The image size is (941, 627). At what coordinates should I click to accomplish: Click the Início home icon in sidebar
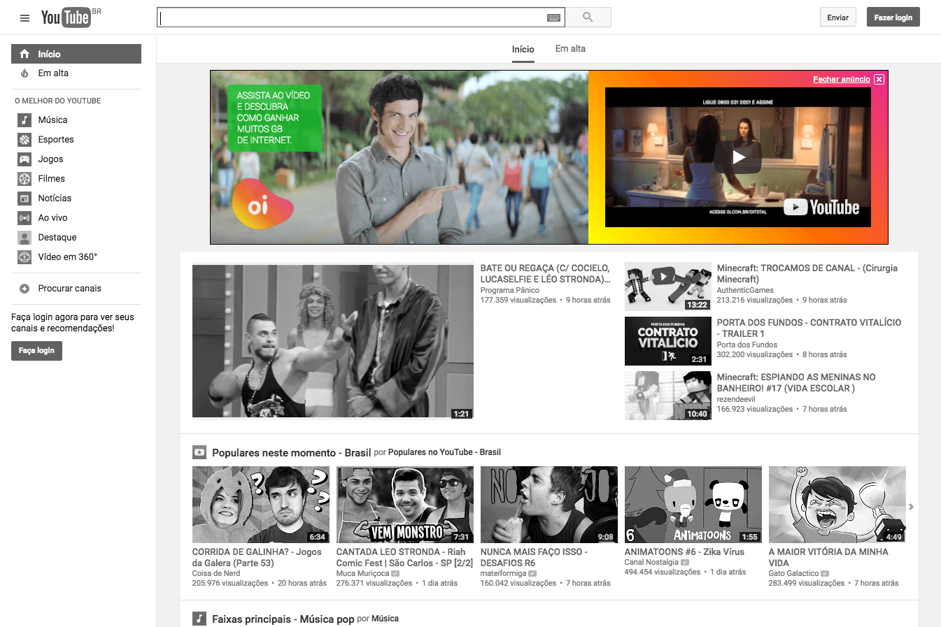coord(24,54)
